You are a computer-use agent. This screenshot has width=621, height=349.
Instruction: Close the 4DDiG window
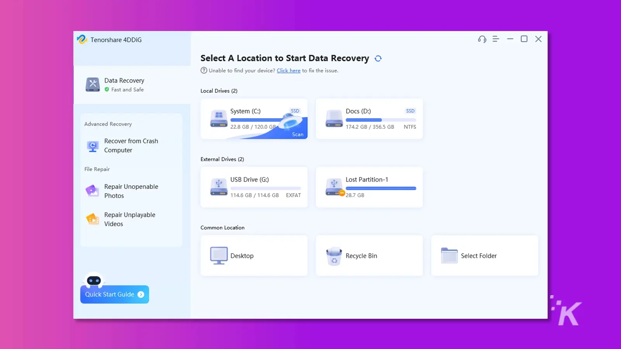tap(538, 39)
